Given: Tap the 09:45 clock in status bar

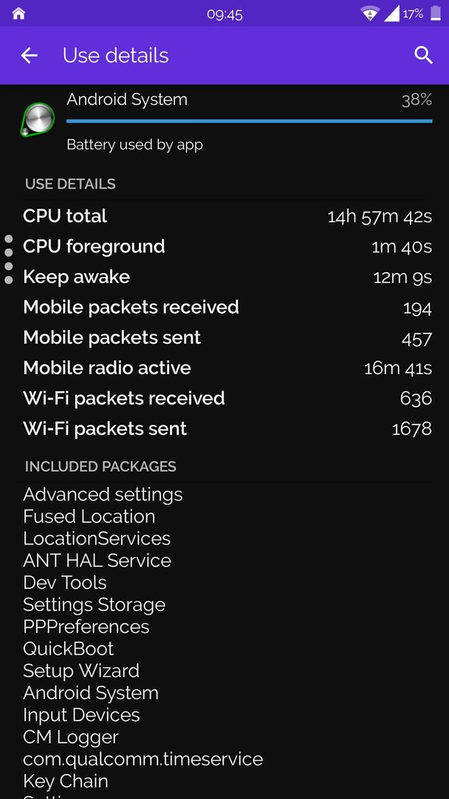Looking at the screenshot, I should [x=224, y=14].
